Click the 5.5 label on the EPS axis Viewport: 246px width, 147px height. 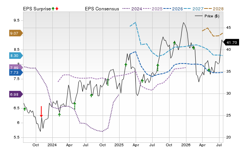17,137
